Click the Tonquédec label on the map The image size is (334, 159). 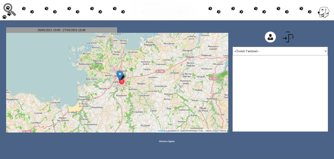coord(137,112)
